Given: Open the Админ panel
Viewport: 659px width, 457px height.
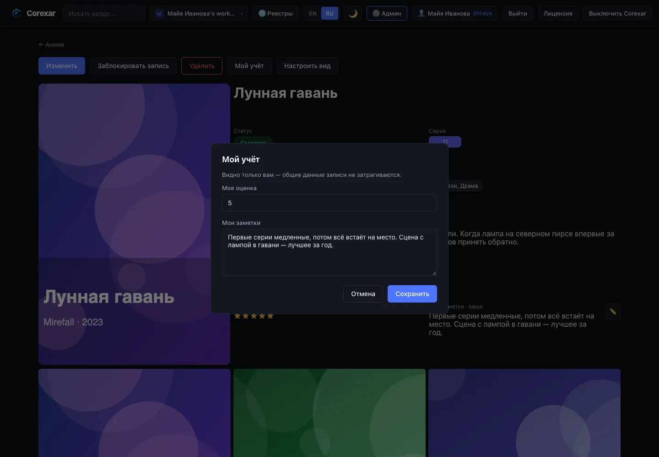Looking at the screenshot, I should point(387,13).
